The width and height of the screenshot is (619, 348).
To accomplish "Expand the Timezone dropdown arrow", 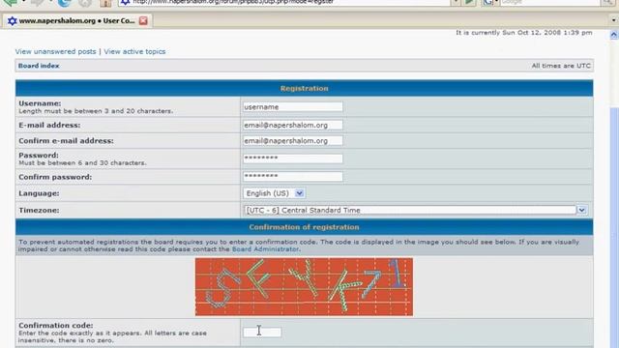I will tap(581, 211).
